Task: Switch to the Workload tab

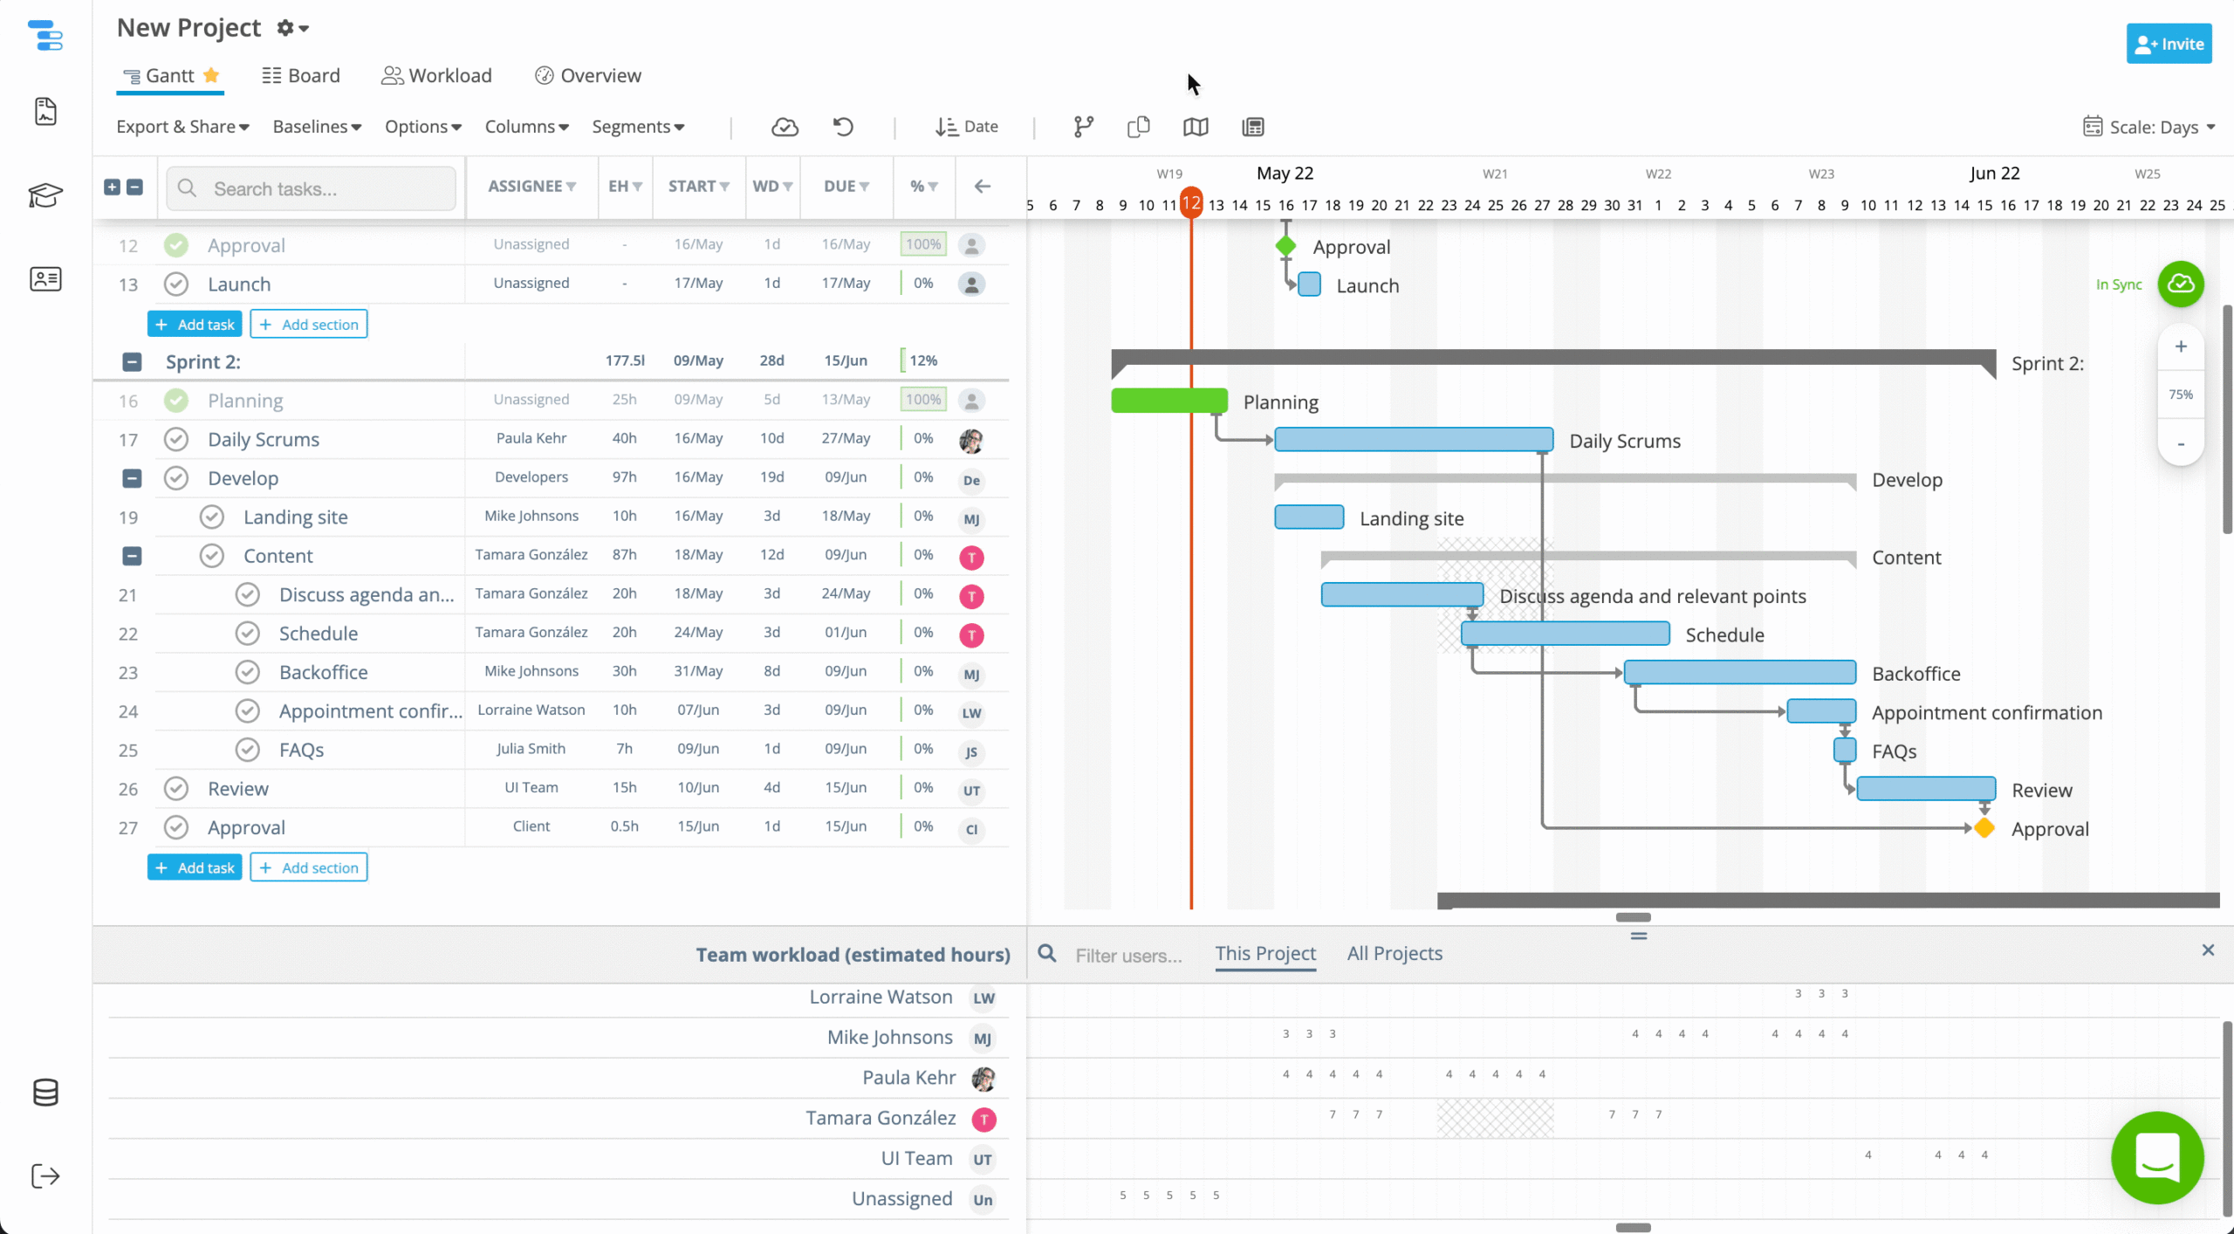Action: pyautogui.click(x=436, y=76)
